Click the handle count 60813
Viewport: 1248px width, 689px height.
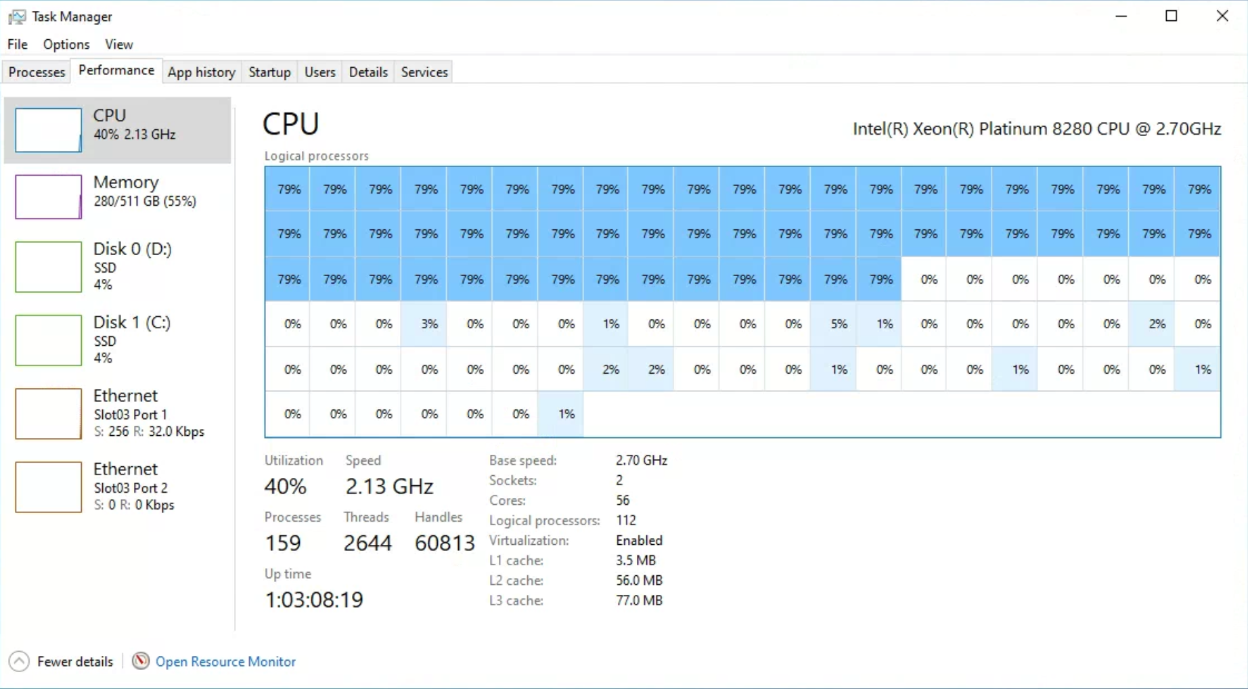point(445,543)
